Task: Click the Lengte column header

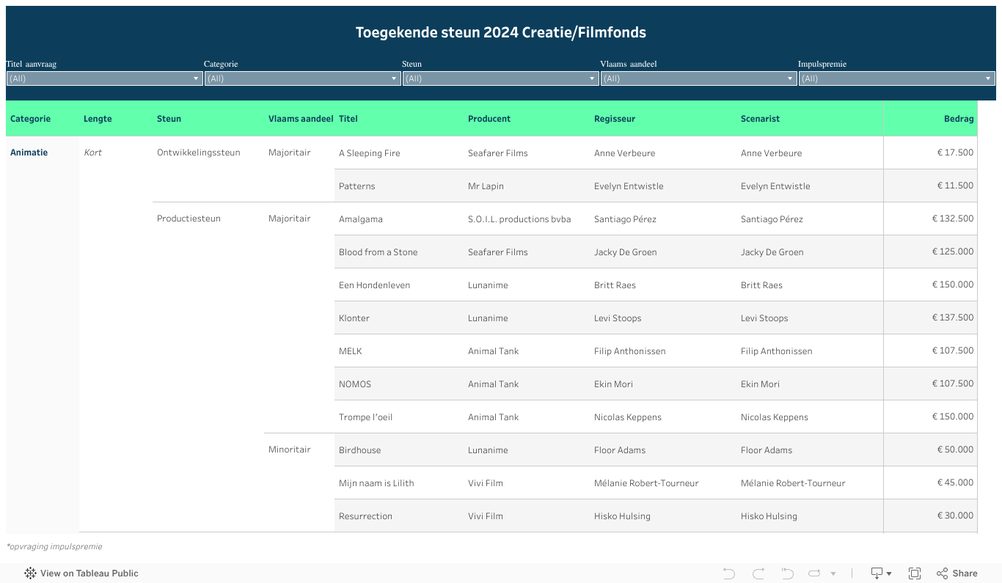Action: tap(98, 119)
